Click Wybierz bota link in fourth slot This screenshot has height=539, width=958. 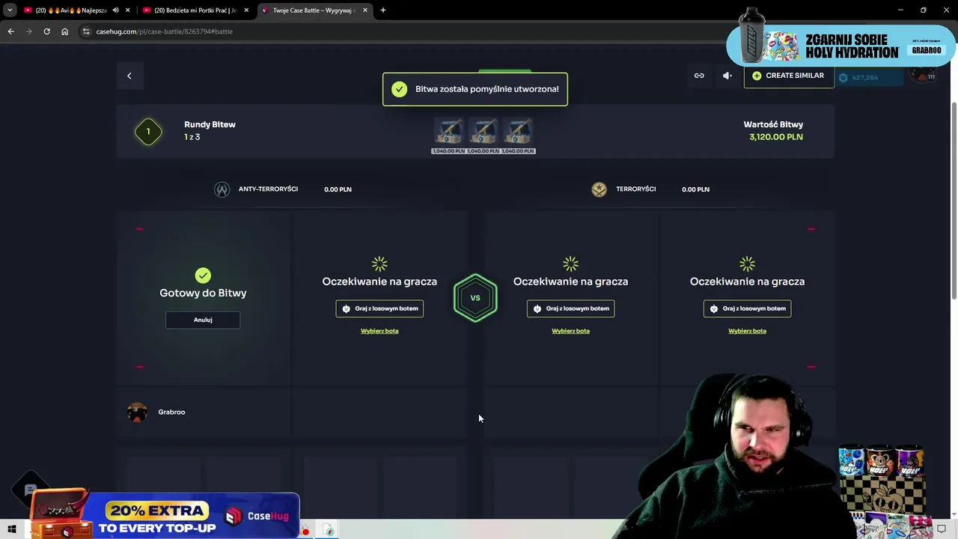pos(747,331)
